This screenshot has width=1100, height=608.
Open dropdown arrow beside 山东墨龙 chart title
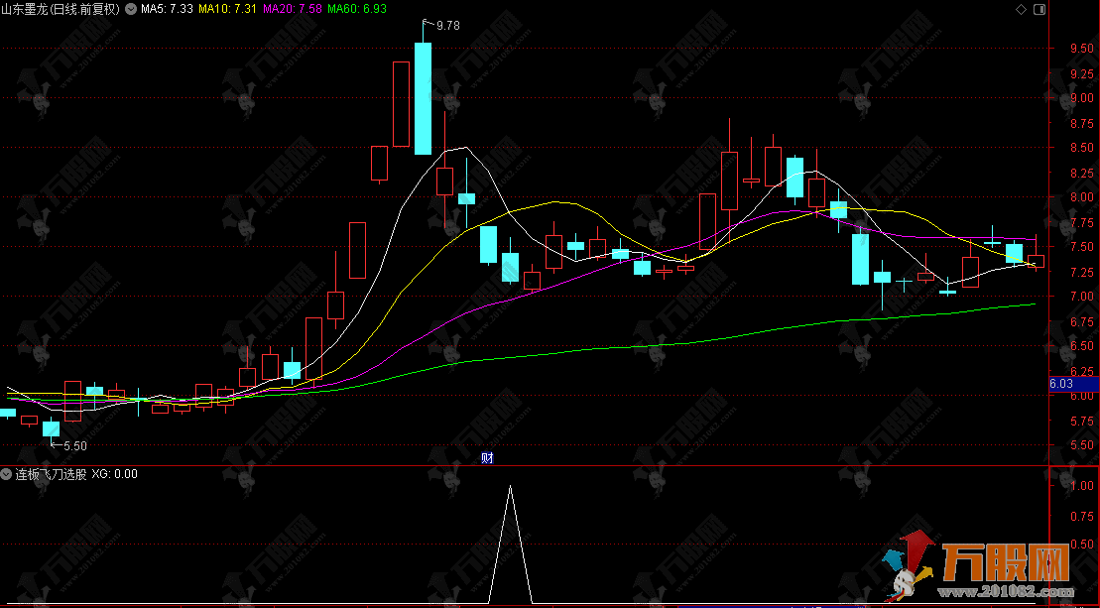click(130, 9)
